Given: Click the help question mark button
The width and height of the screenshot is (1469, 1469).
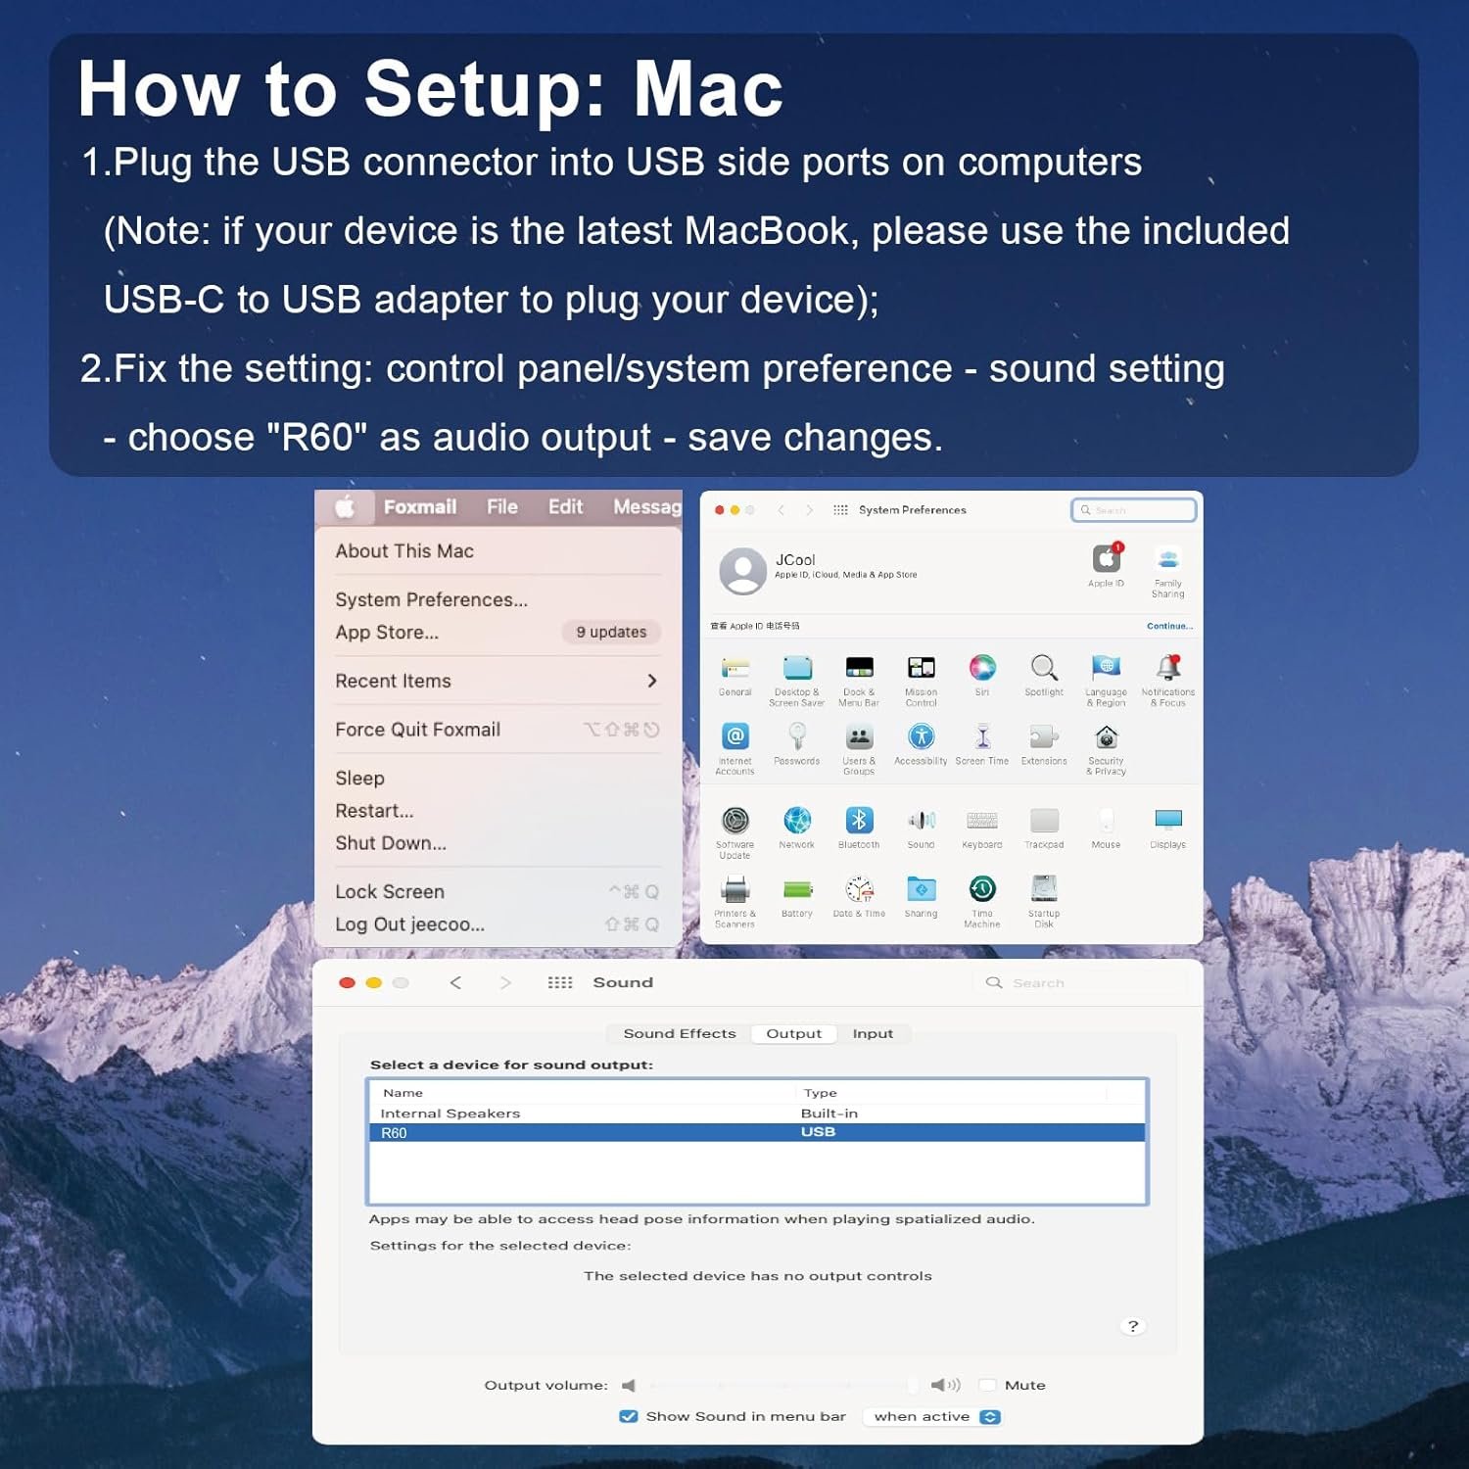Looking at the screenshot, I should [x=1132, y=1326].
